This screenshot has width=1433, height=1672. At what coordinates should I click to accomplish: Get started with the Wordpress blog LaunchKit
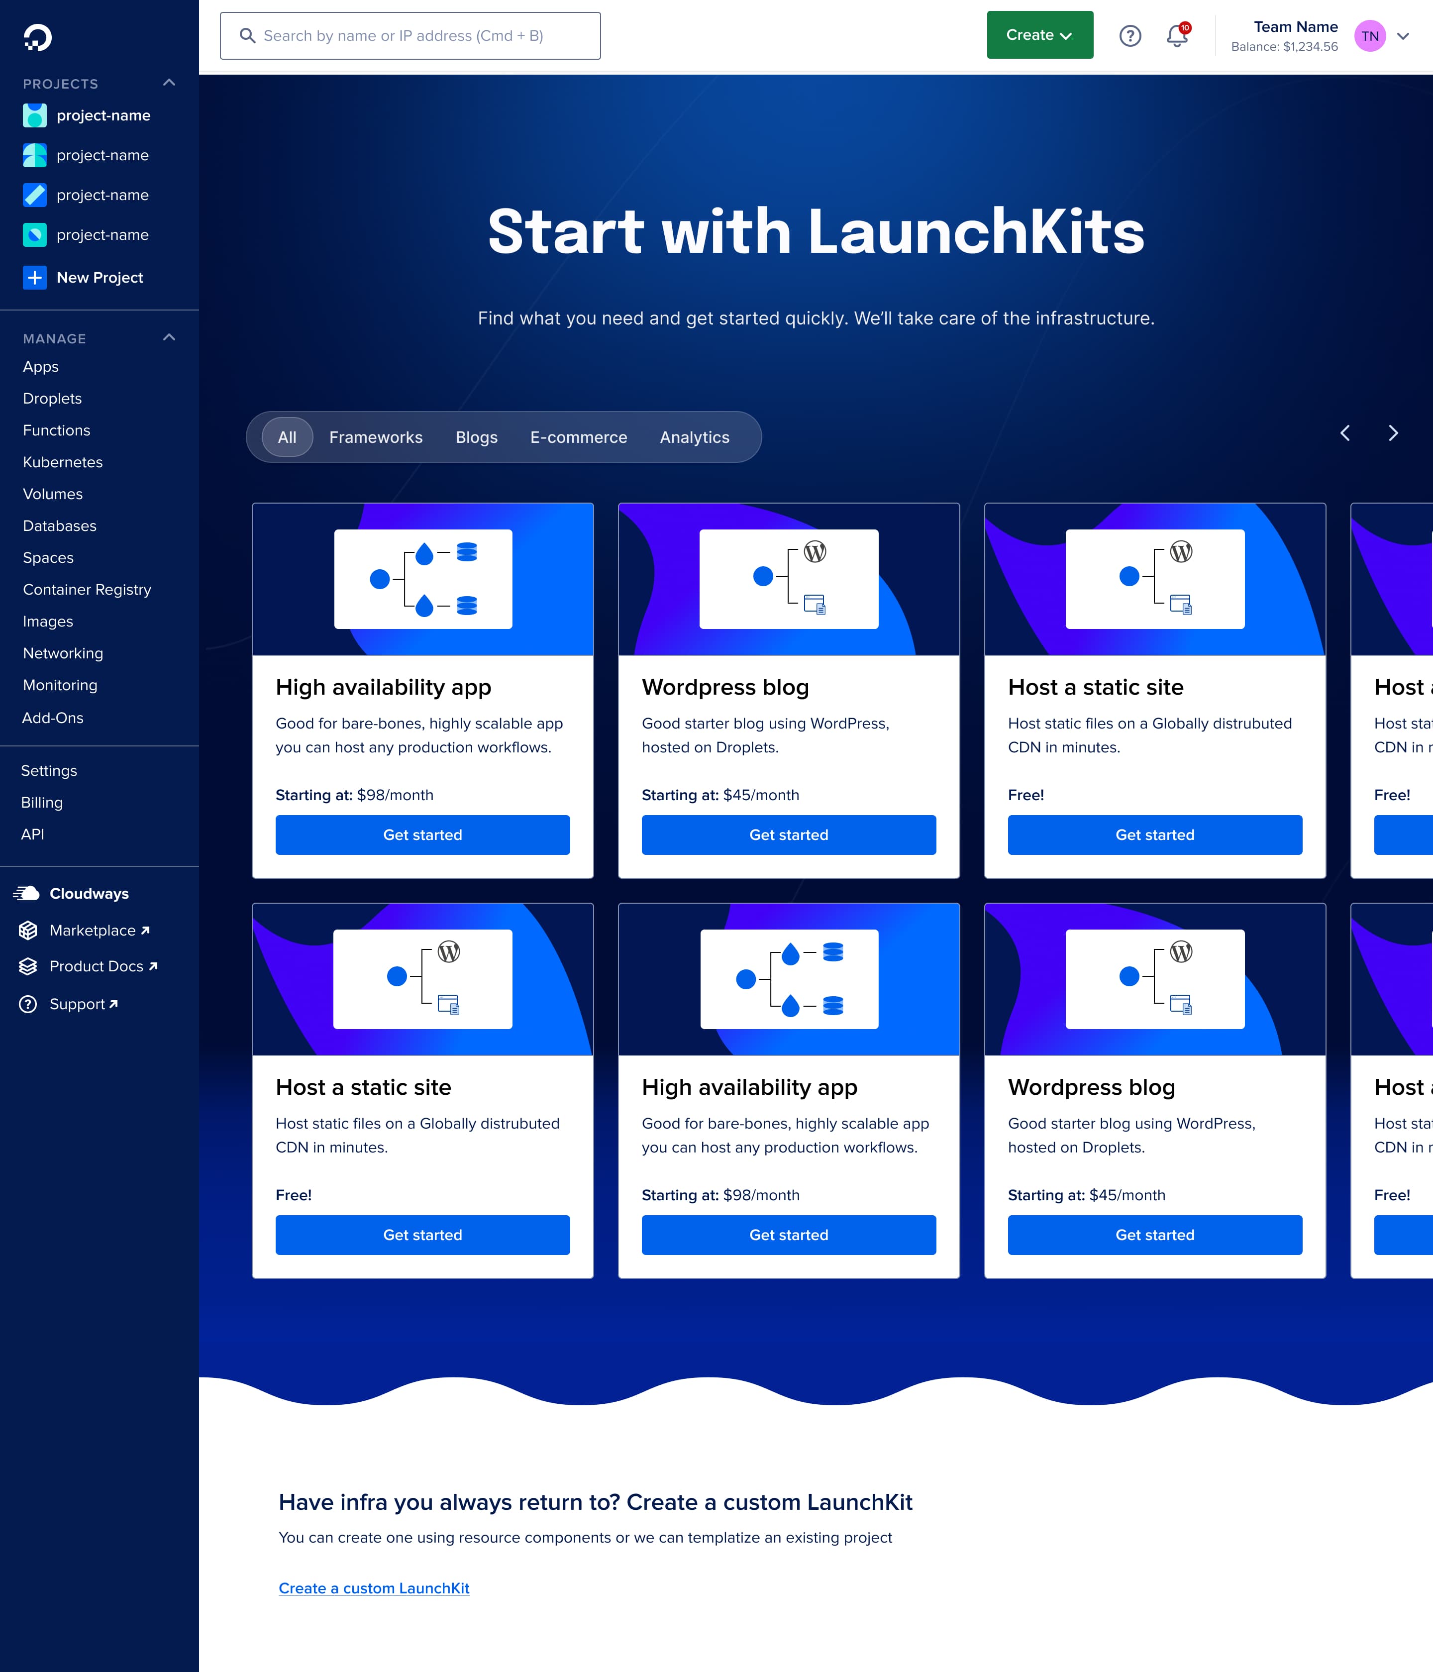[x=788, y=835]
